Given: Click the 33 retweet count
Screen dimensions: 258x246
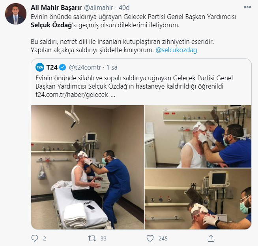Looking at the screenshot, I should [103, 238].
